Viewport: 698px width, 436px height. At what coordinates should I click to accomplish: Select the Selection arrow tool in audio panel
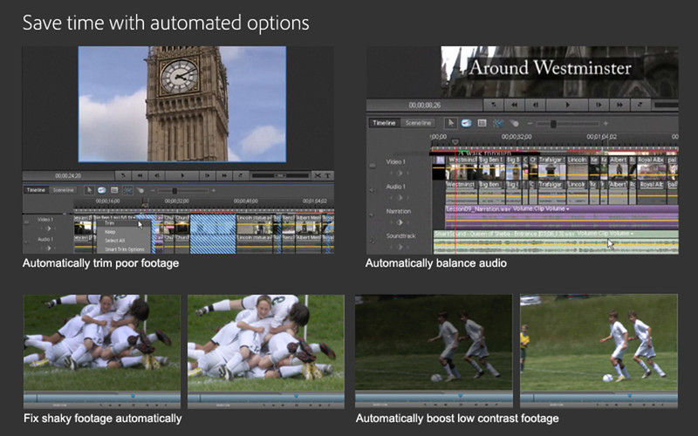pyautogui.click(x=450, y=123)
